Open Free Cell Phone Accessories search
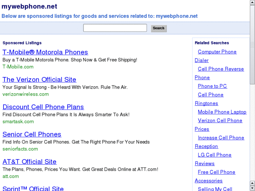This screenshot has height=191, width=255. [216, 172]
